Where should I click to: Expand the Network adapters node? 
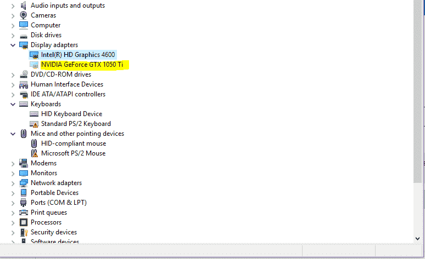(x=13, y=183)
